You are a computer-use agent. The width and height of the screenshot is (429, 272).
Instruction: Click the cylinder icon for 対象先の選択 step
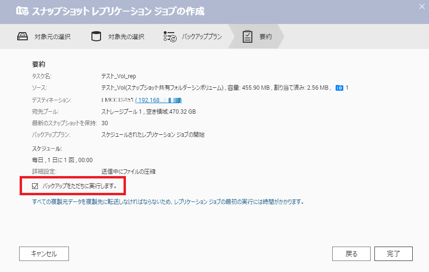click(x=96, y=37)
